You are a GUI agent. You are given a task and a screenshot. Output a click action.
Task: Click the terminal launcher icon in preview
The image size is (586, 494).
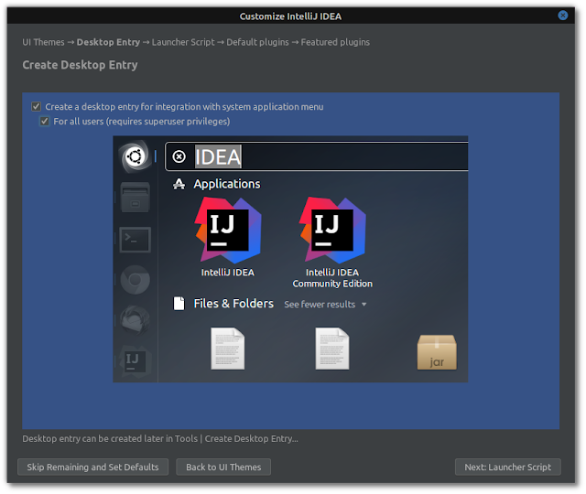click(136, 240)
